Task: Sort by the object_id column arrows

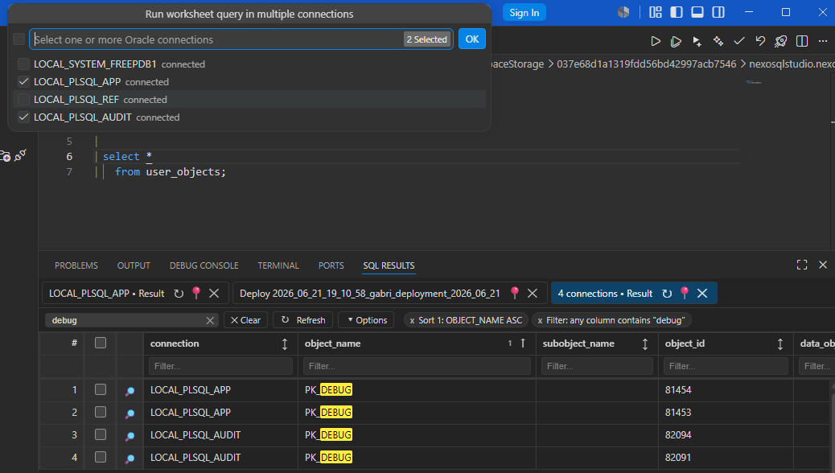Action: [x=780, y=344]
